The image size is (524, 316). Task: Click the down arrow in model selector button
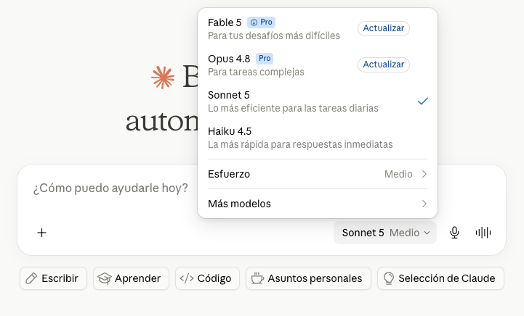pyautogui.click(x=427, y=233)
